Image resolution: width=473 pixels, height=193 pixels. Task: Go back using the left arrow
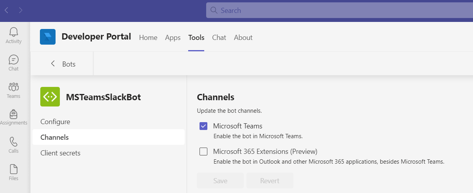[x=6, y=11]
